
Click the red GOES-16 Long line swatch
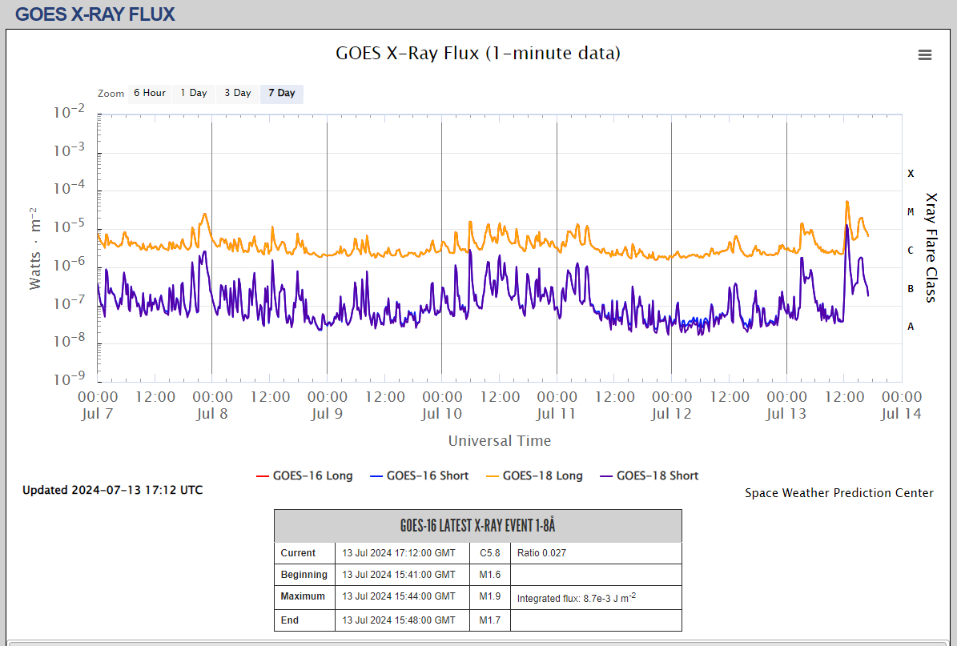click(x=263, y=475)
